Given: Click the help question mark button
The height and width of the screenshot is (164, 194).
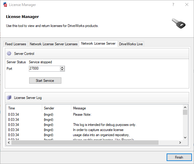Looking at the screenshot, I should coord(173,5).
